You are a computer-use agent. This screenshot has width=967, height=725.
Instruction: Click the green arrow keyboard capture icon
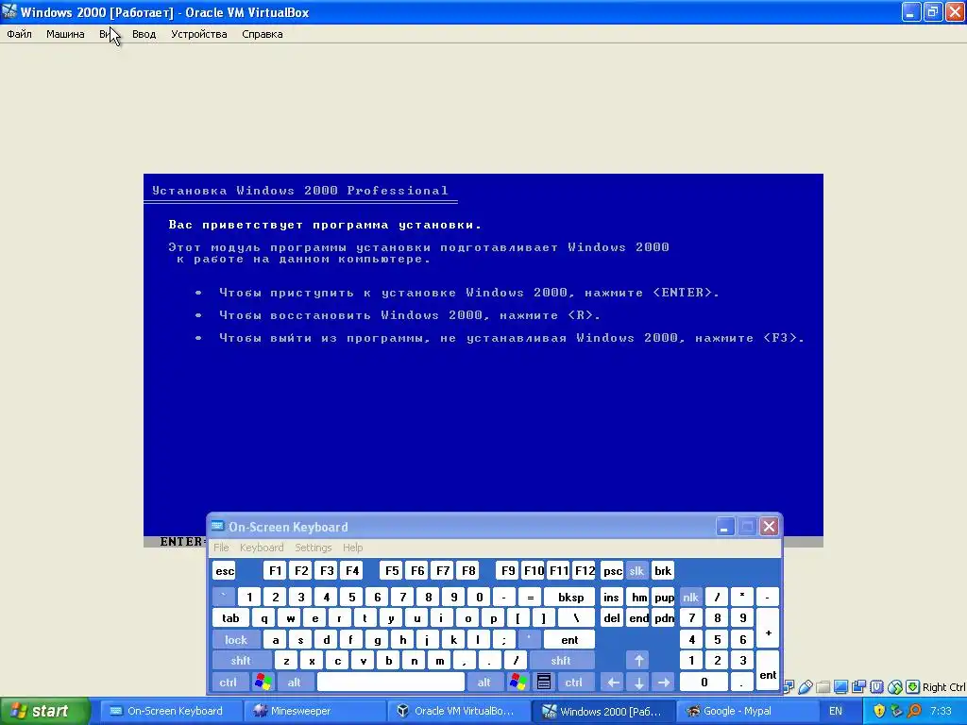coord(913,687)
